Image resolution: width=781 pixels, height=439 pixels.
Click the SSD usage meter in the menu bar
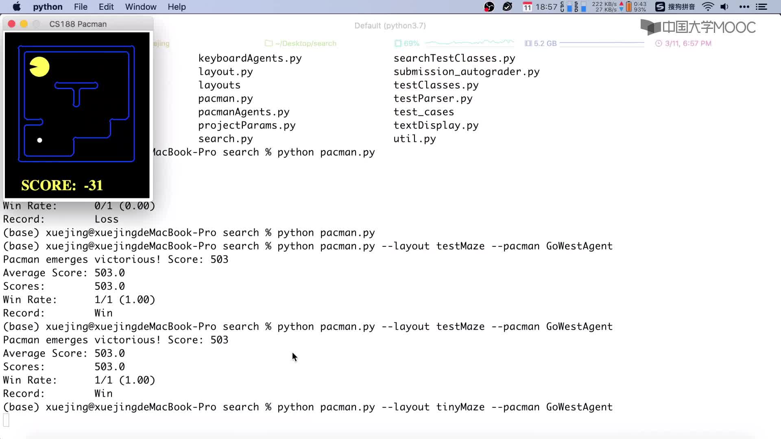pyautogui.click(x=580, y=7)
